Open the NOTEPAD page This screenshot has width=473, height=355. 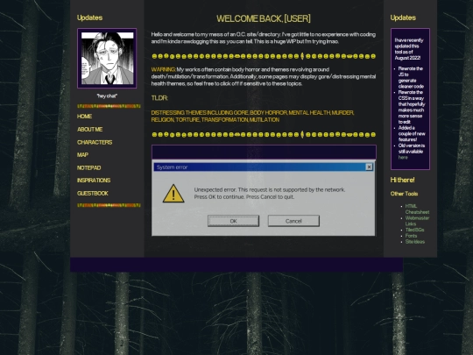[89, 167]
